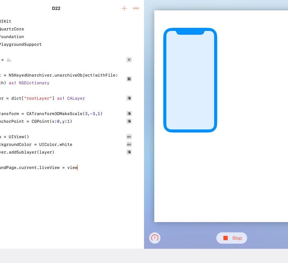
Task: Show result icon for the addSublayer line
Action: click(129, 152)
